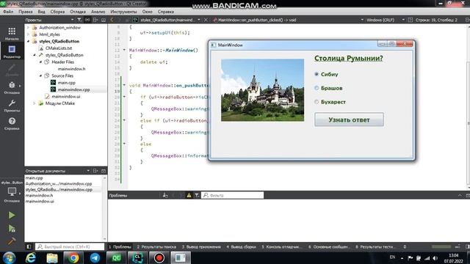Open the Debug (Отладка) mode bug icon
Viewport: 470px width, 264px height.
pos(12,87)
